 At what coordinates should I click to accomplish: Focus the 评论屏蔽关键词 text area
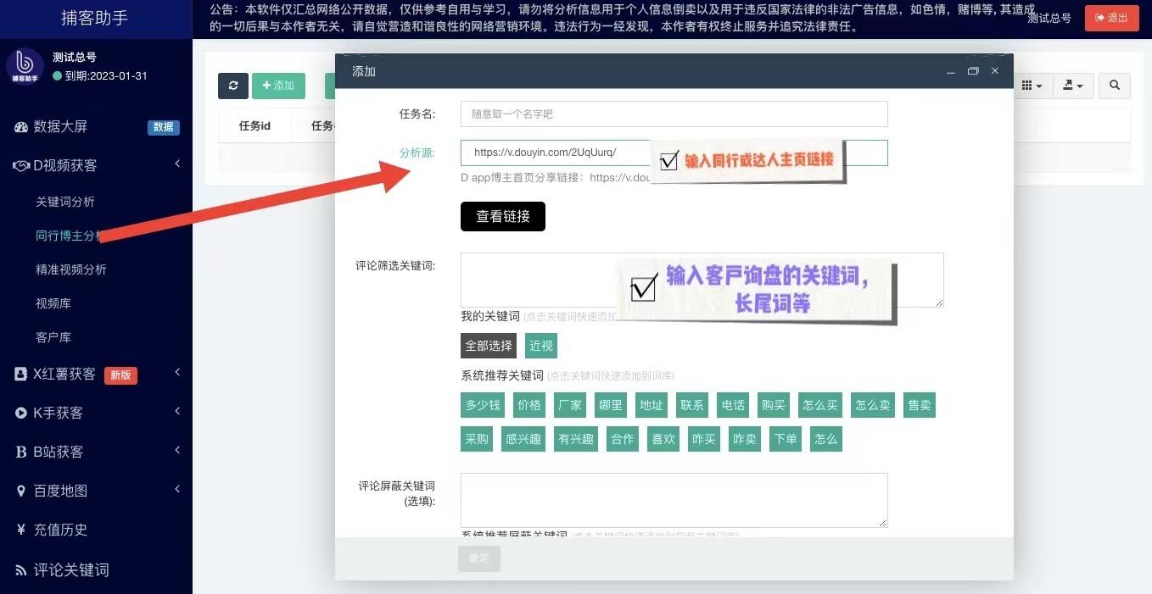point(674,501)
